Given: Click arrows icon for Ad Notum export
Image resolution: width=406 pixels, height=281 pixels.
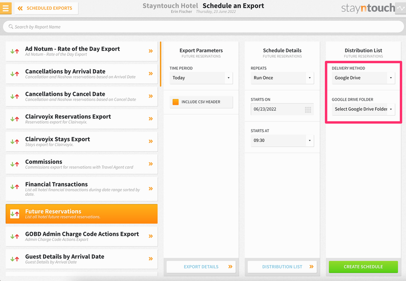Looking at the screenshot, I should click(x=15, y=51).
